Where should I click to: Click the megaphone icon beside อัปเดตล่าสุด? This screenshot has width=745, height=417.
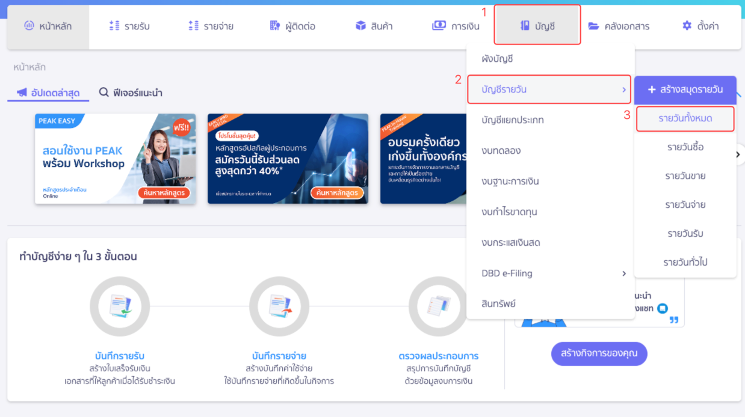(22, 93)
